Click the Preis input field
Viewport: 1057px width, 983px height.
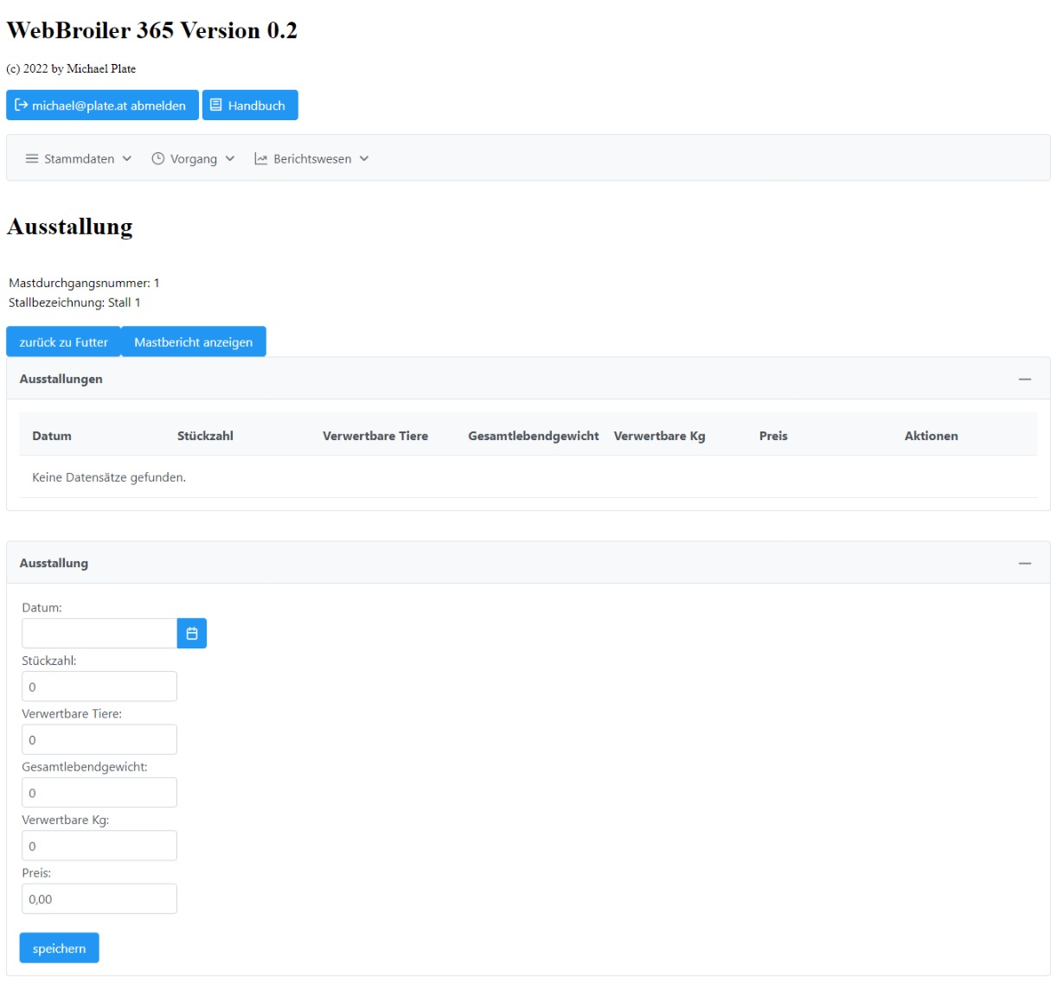click(99, 899)
